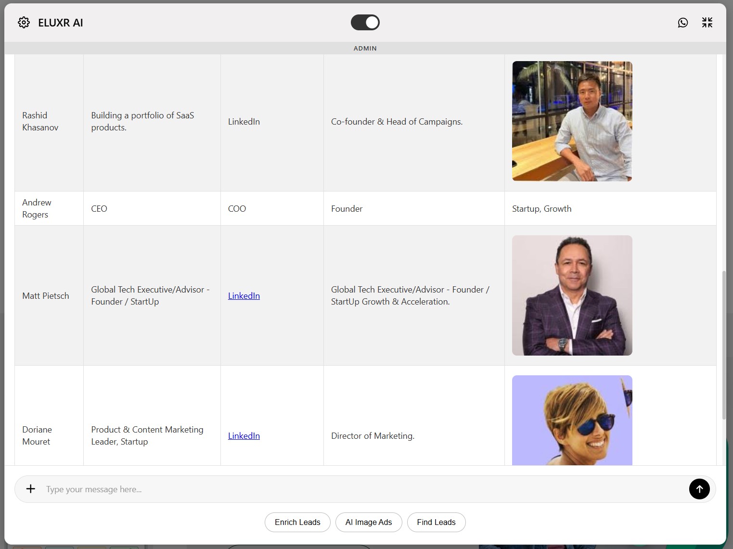Send message with the arrow button

coord(699,489)
